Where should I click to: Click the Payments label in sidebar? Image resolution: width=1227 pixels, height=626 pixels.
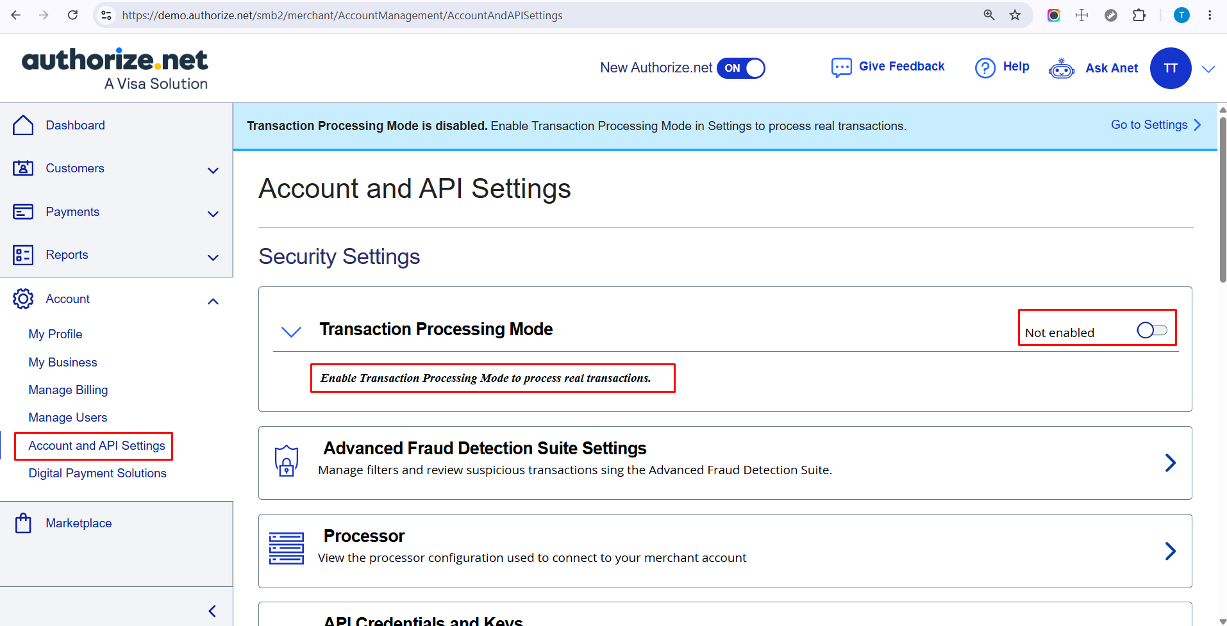point(72,211)
